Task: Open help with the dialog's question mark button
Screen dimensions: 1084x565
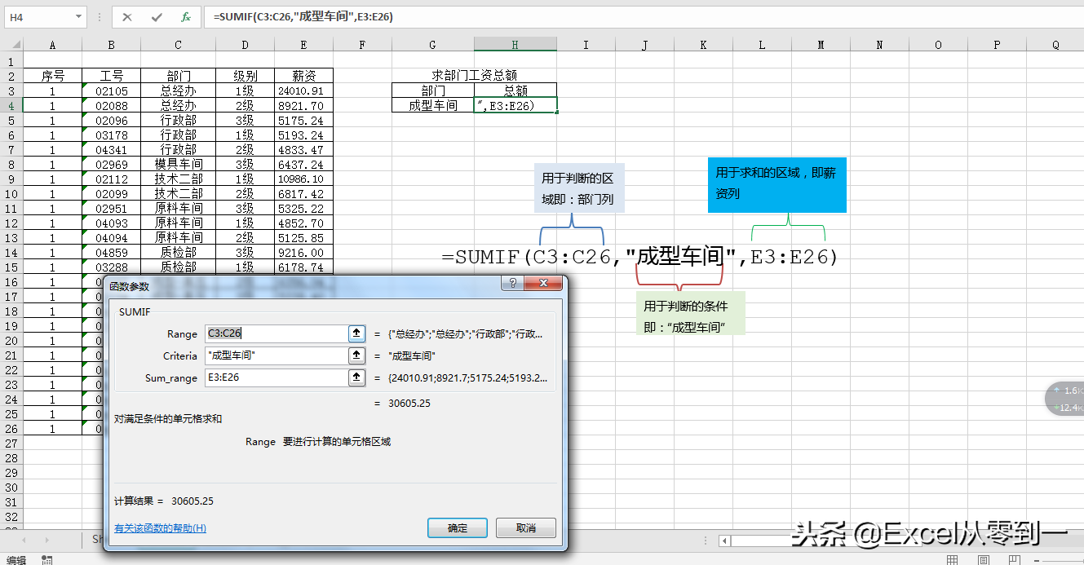Action: click(x=512, y=284)
